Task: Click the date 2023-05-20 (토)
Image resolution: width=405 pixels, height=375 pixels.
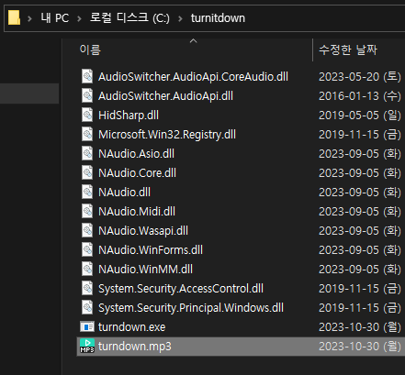Action: tap(360, 77)
